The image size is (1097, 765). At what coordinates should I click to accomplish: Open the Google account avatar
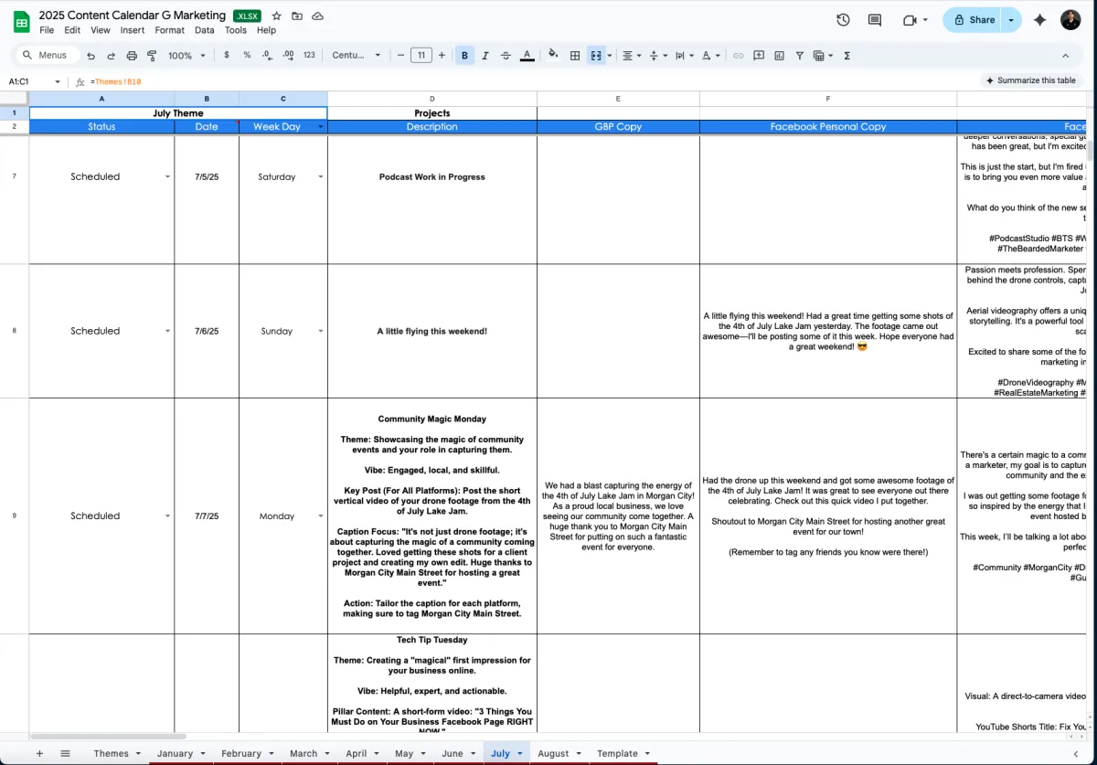(x=1070, y=20)
